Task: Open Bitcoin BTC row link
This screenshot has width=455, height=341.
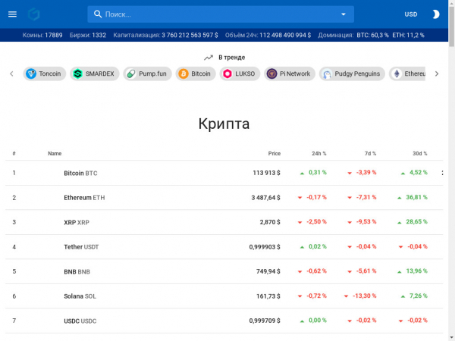Action: click(x=80, y=173)
